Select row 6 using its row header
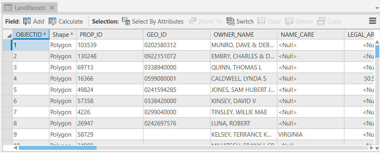Image resolution: width=380 pixels, height=153 pixels. tap(8, 101)
